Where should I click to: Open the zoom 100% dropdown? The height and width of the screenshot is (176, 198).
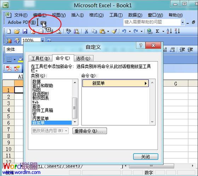point(43,40)
